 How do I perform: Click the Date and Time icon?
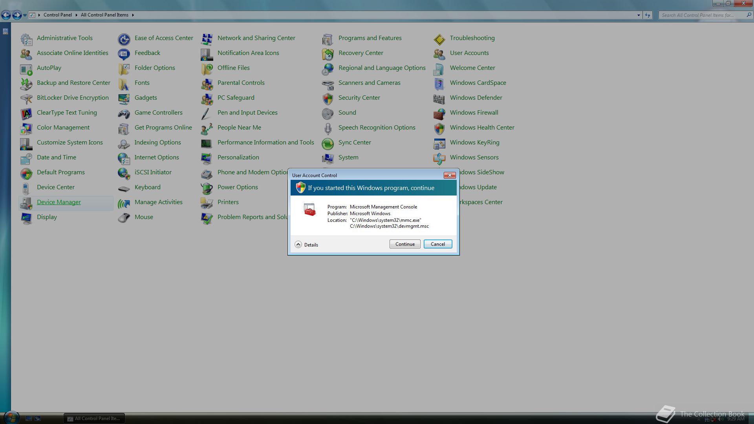(x=26, y=158)
